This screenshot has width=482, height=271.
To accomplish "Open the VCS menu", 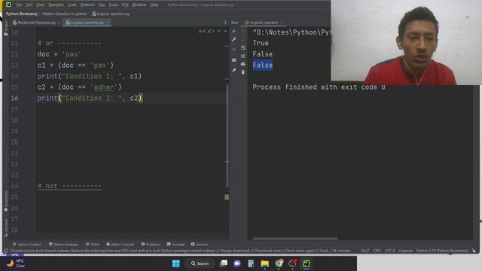I will pyautogui.click(x=125, y=5).
